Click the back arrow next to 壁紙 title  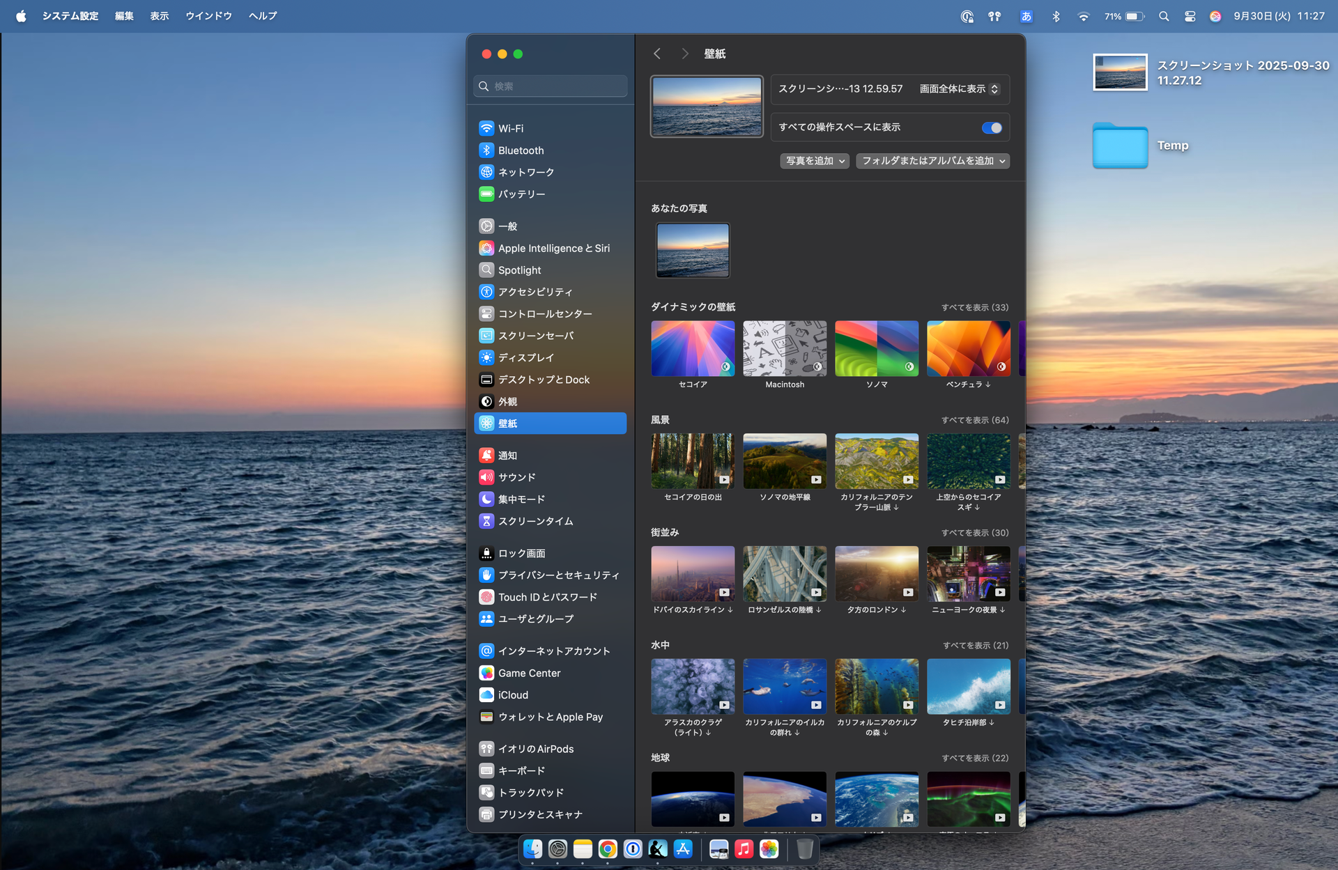pyautogui.click(x=657, y=54)
